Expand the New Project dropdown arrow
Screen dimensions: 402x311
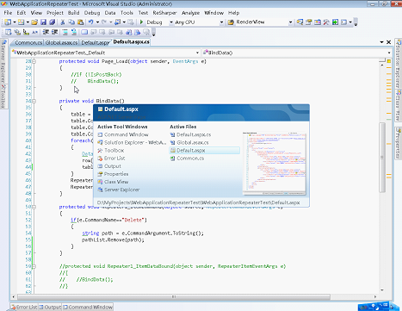click(x=15, y=22)
